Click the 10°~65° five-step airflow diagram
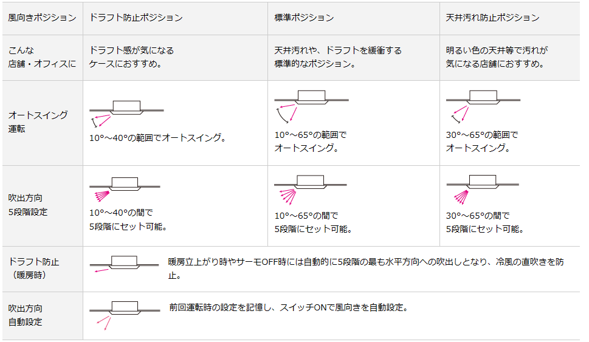This screenshot has width=589, height=342. point(310,190)
